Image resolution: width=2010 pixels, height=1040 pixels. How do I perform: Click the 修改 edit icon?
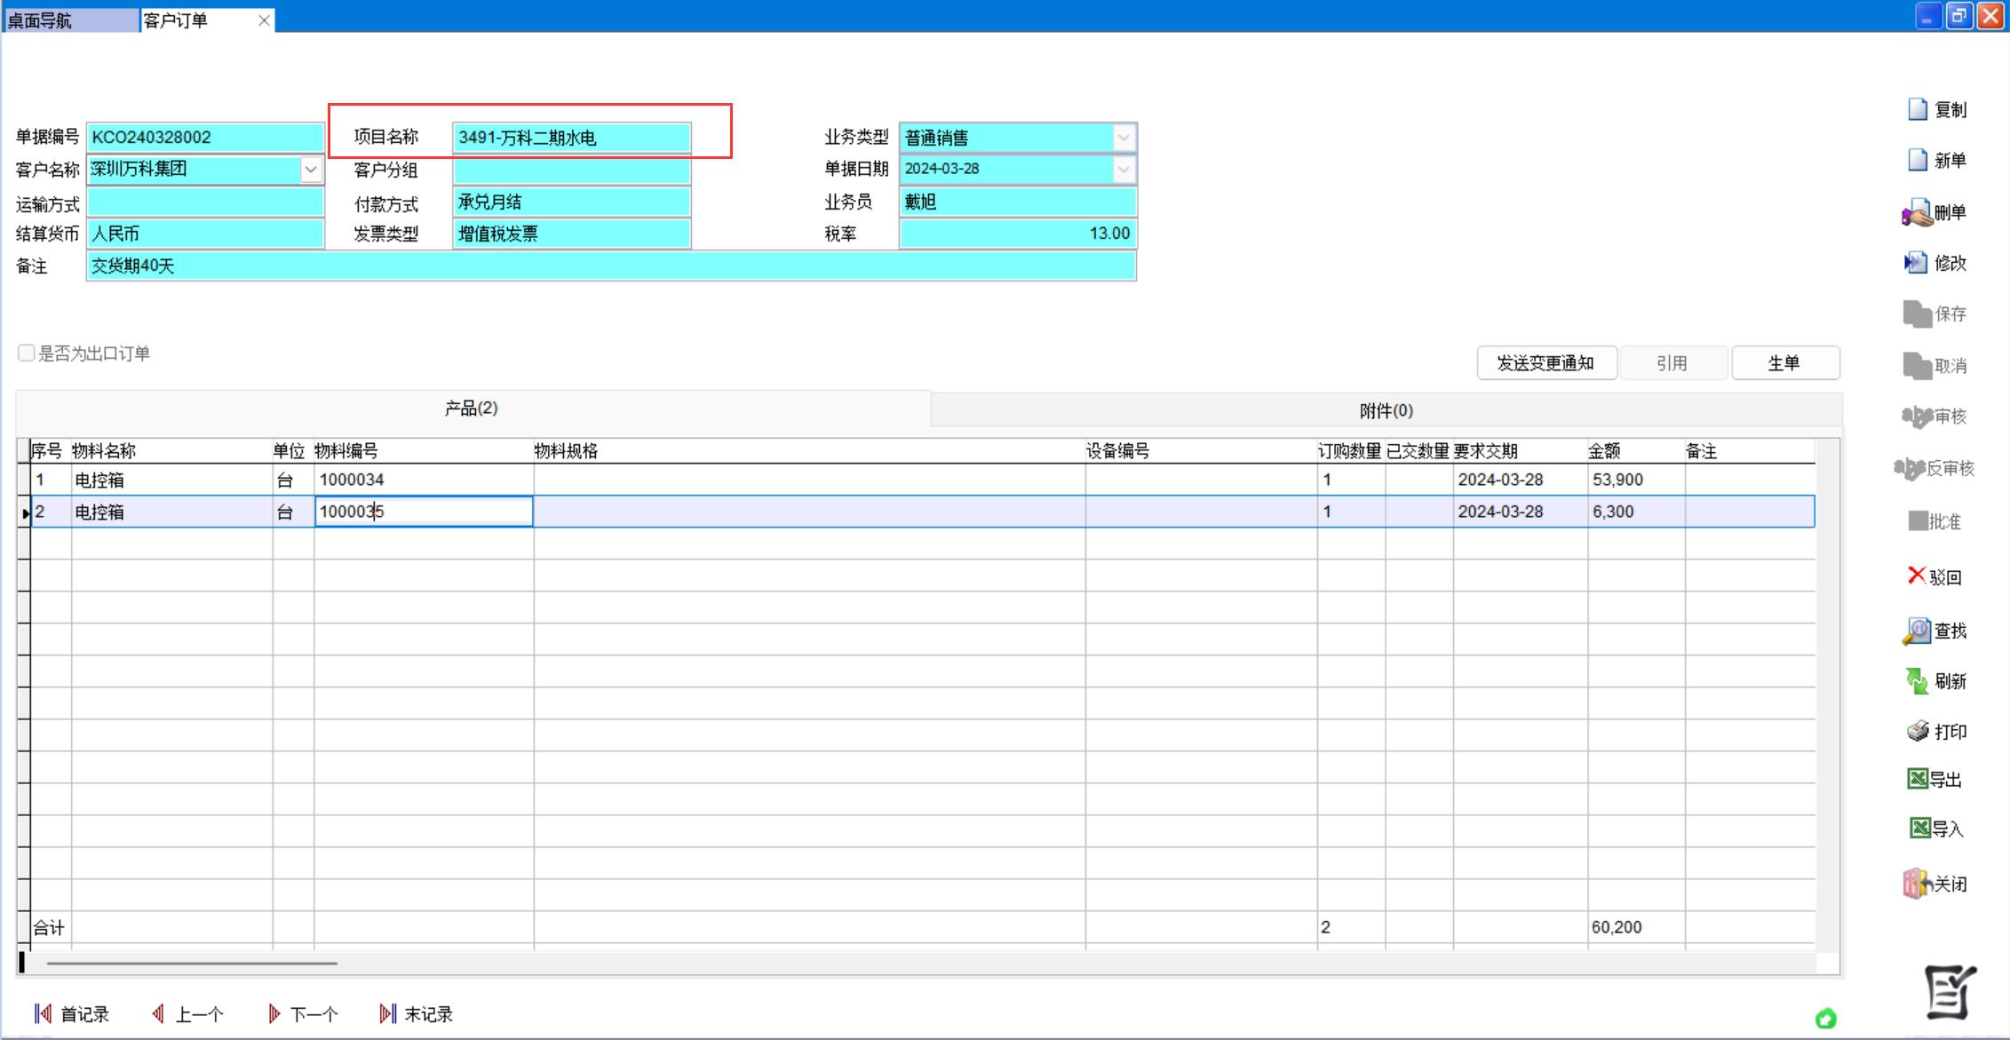(1917, 263)
